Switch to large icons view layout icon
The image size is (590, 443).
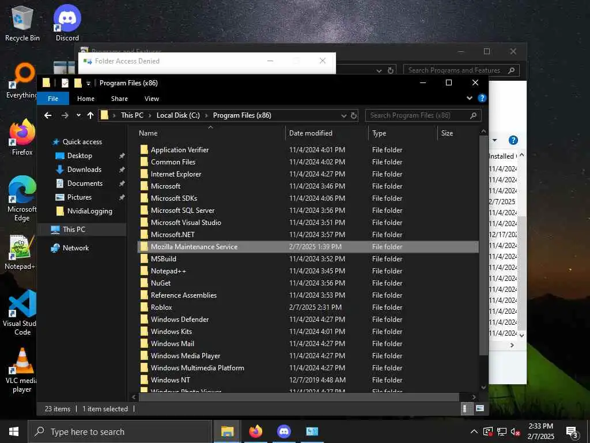click(480, 409)
